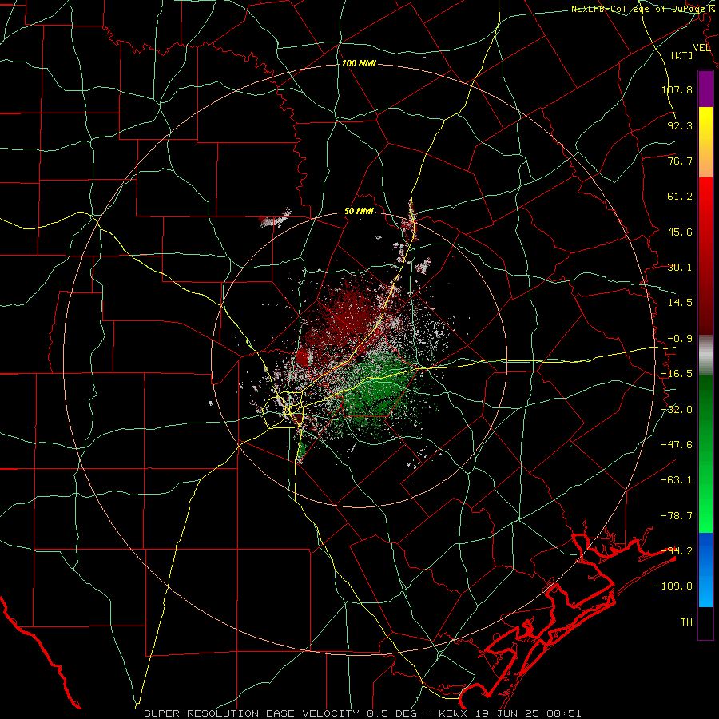Click the gray echo patch near 50 NMI ring west
The image size is (719, 719).
coord(276,218)
